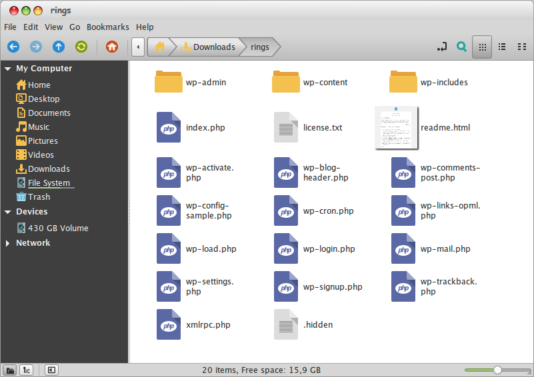Select the wp-cron.php file icon

pyautogui.click(x=286, y=210)
